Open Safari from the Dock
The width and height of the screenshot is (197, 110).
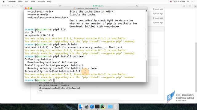pos(92,107)
